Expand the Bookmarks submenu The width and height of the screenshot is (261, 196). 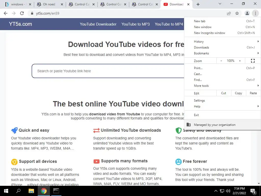coord(222,53)
